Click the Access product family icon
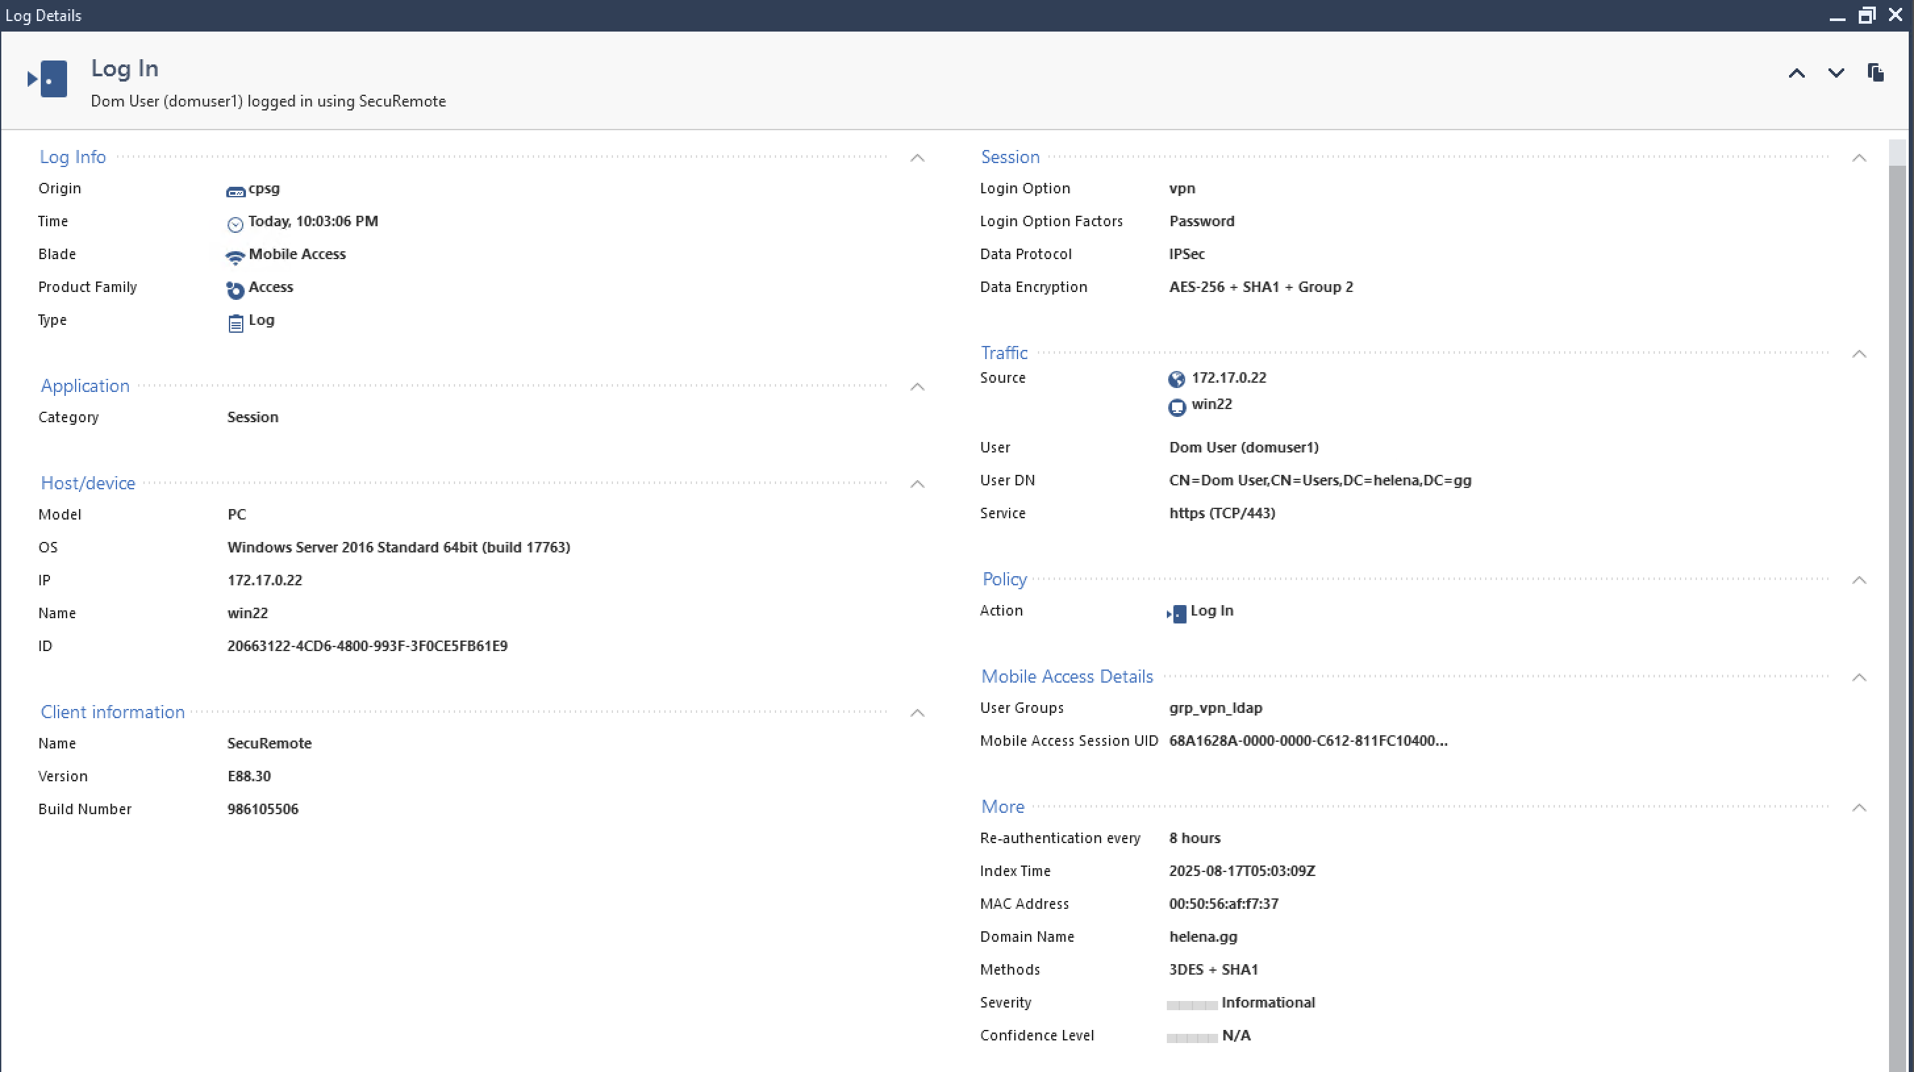Viewport: 1914px width, 1072px height. click(235, 290)
